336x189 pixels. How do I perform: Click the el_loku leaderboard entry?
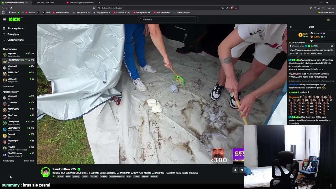pos(318,37)
